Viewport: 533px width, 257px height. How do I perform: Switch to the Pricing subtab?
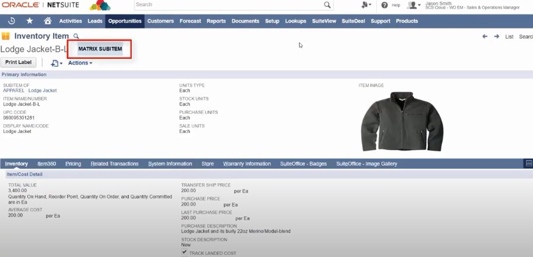pyautogui.click(x=73, y=164)
